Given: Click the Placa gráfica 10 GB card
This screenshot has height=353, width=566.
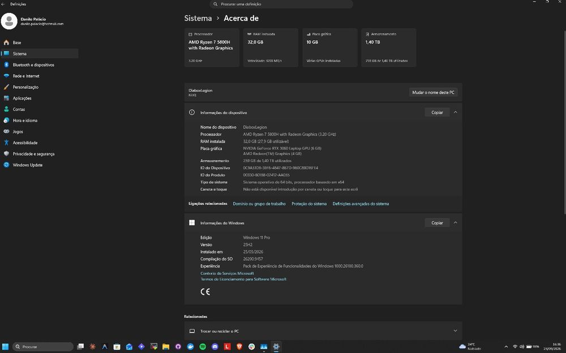Looking at the screenshot, I should (x=329, y=48).
